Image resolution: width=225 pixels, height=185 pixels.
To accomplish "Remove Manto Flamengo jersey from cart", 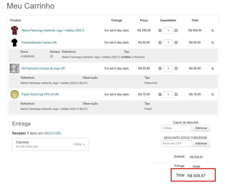I will 213,31.
